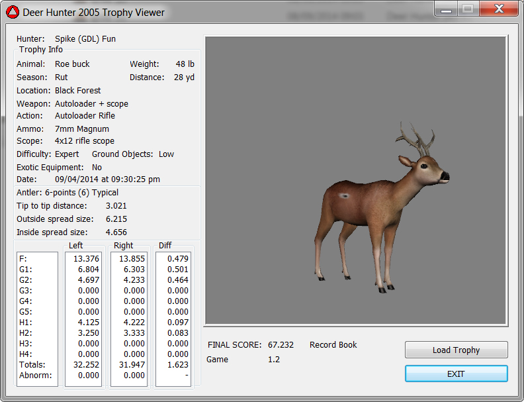The height and width of the screenshot is (402, 524).
Task: Click the Record Book label
Action: (x=333, y=345)
